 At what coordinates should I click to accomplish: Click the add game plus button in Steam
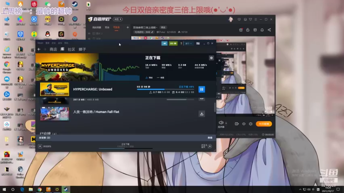click(40, 146)
